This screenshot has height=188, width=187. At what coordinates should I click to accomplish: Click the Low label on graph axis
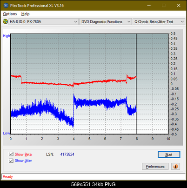[7, 133]
